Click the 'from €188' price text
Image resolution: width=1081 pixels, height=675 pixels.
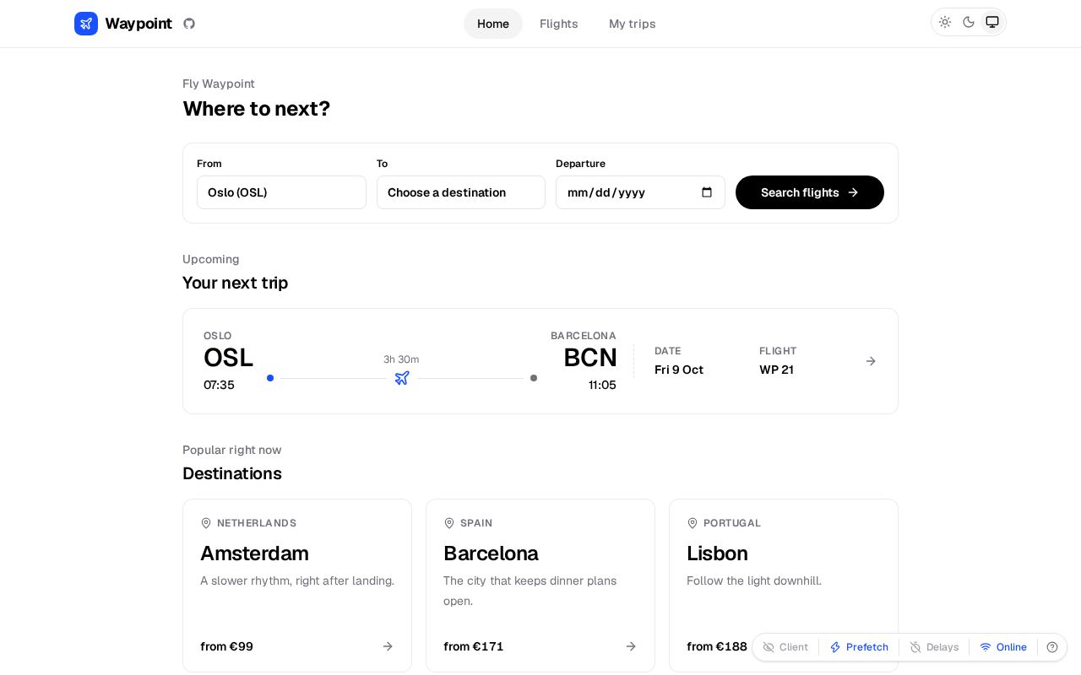[717, 646]
